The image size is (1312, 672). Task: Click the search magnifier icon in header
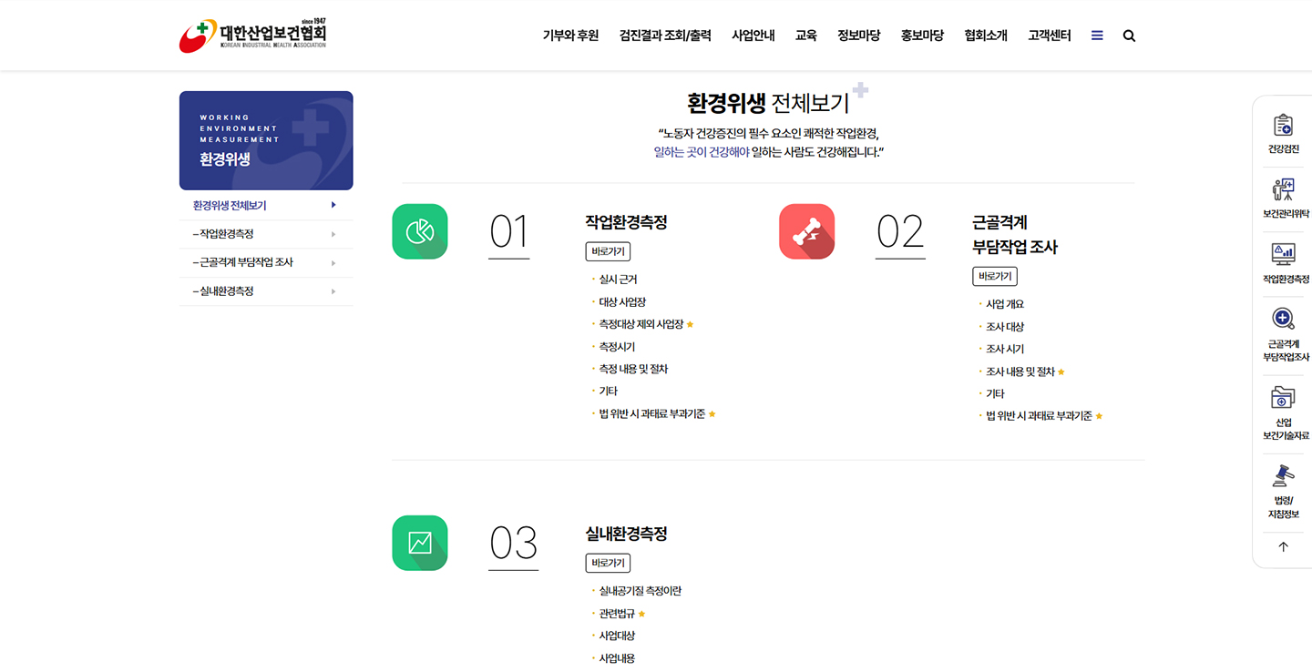pos(1129,36)
